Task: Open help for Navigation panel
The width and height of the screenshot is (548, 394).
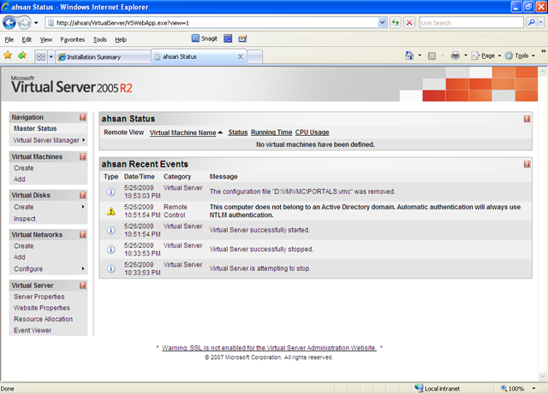Action: pyautogui.click(x=82, y=117)
